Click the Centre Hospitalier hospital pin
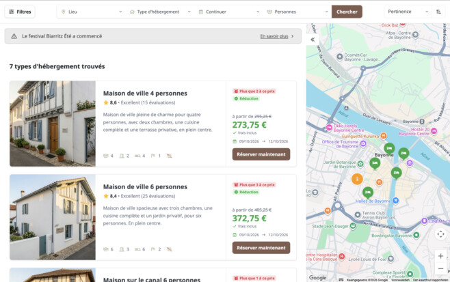The image size is (450, 282). [341, 256]
